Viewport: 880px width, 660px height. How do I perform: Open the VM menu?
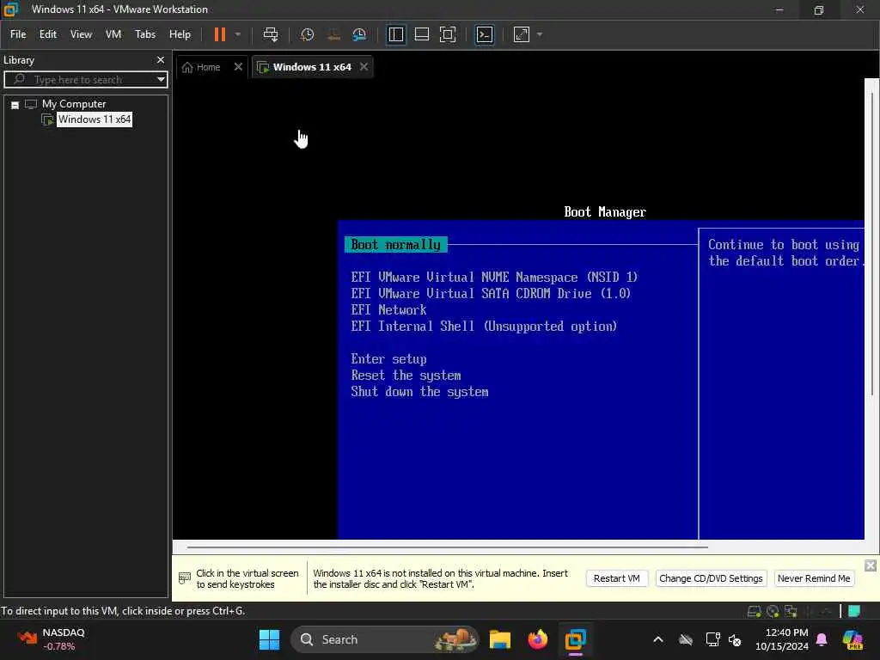point(113,34)
